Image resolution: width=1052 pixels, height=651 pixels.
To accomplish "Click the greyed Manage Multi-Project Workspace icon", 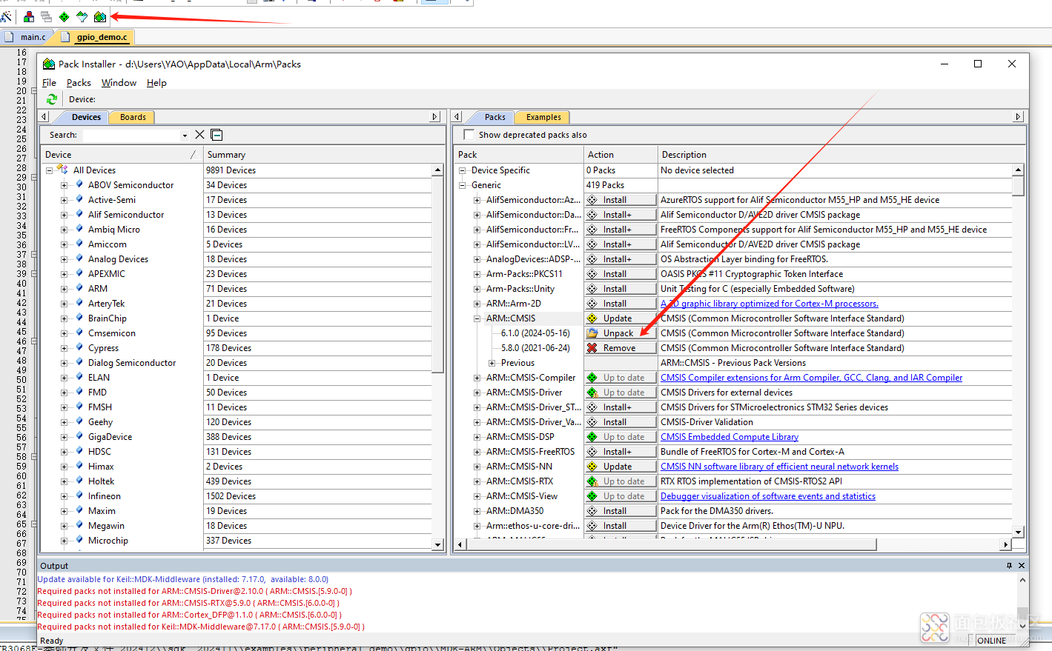I will point(47,17).
